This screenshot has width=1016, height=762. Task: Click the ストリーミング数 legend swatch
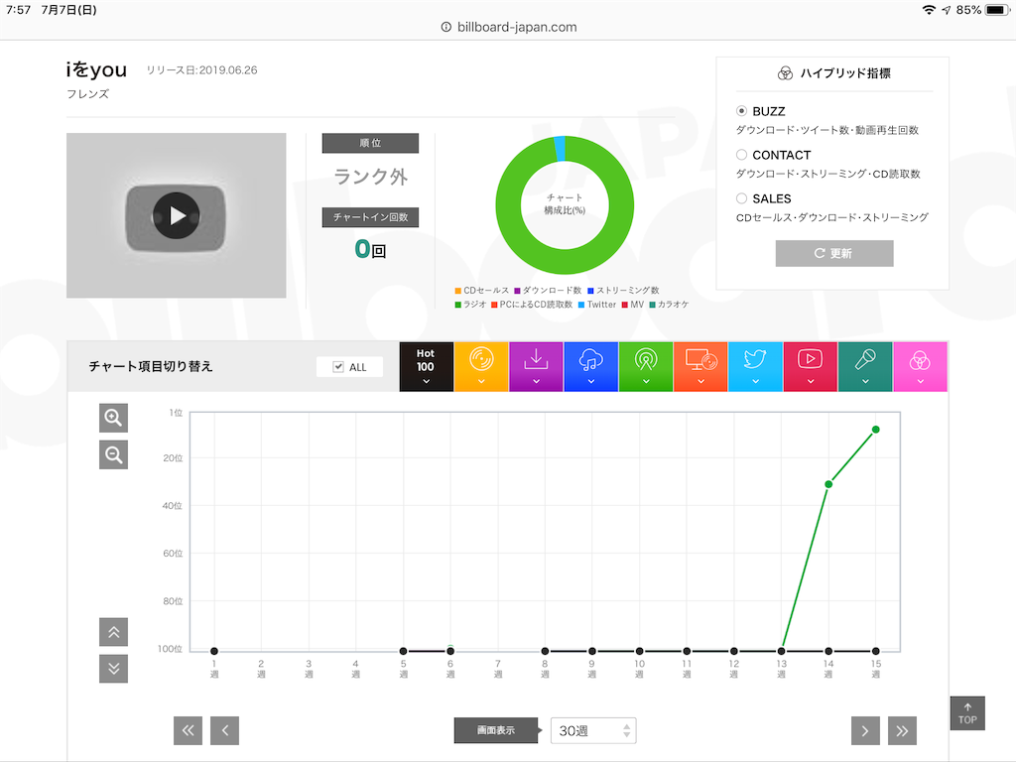click(590, 291)
